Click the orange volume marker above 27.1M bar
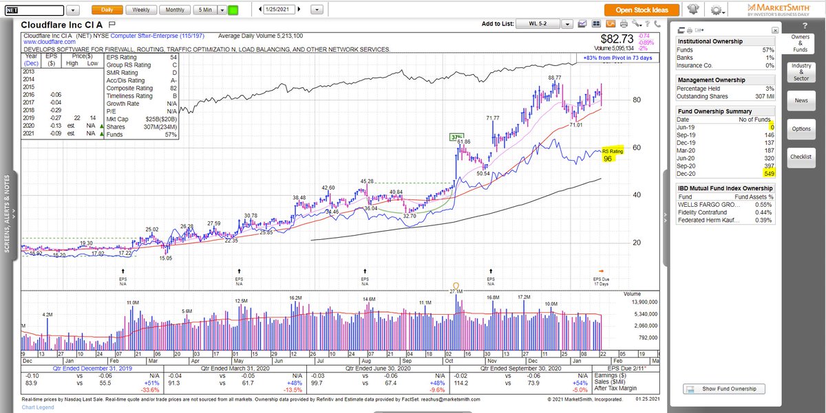This screenshot has width=826, height=413. [454, 284]
